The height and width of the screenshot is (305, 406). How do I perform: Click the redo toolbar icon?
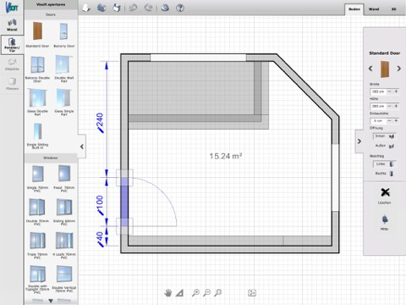pos(149,8)
